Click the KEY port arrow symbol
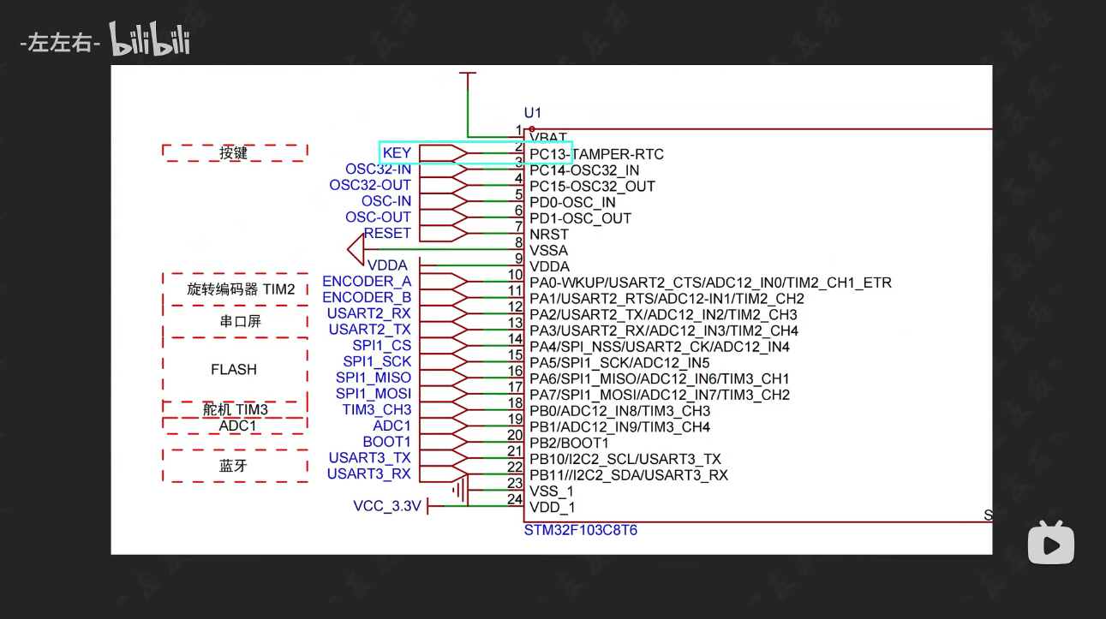The image size is (1106, 619). click(443, 153)
